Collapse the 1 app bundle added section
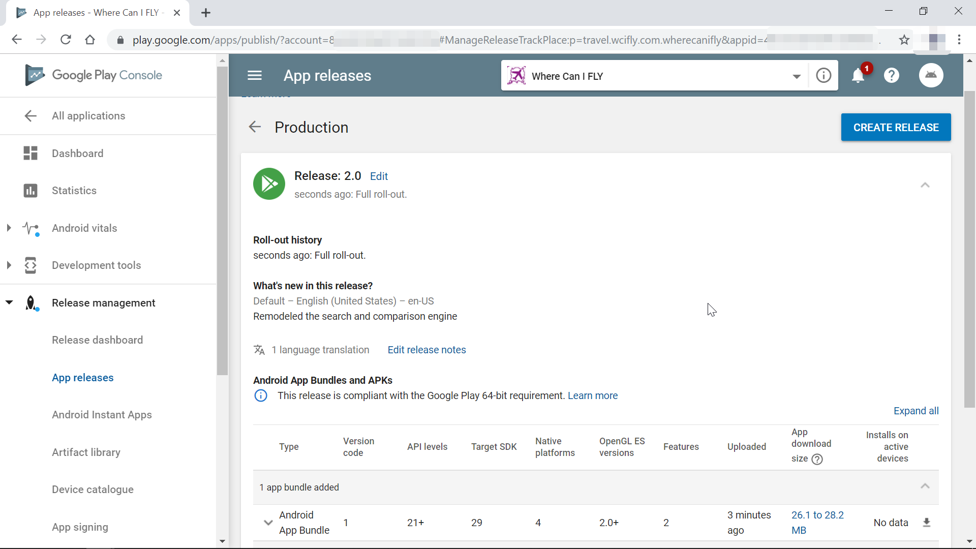The image size is (976, 549). click(925, 486)
